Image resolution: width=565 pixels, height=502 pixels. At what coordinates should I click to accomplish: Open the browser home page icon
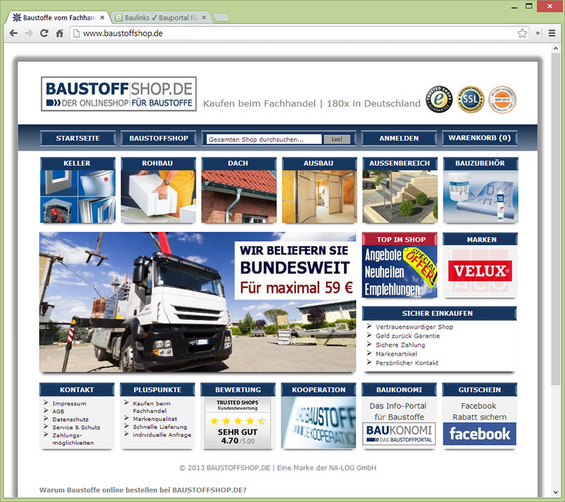click(60, 33)
